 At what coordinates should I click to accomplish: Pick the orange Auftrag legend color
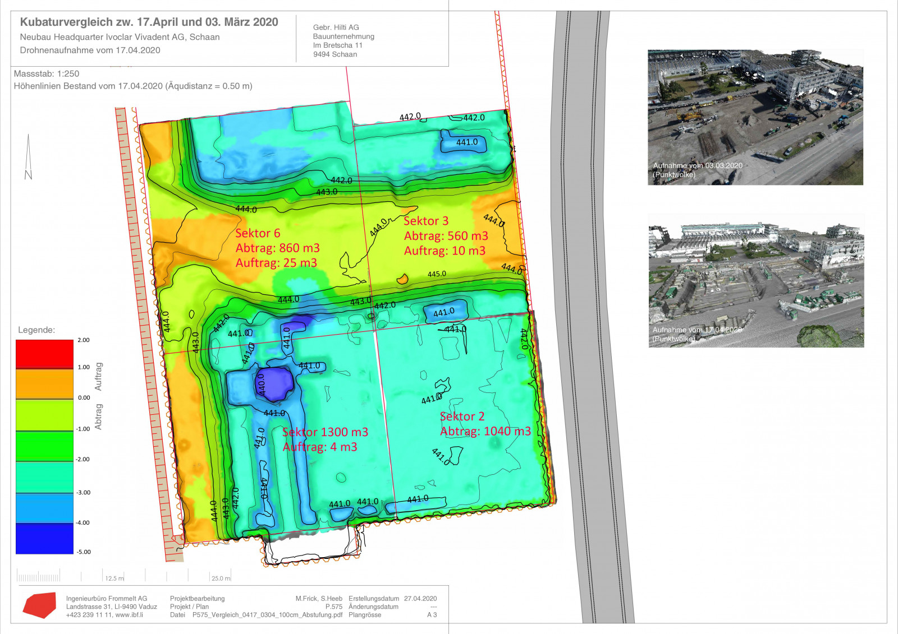tap(44, 384)
